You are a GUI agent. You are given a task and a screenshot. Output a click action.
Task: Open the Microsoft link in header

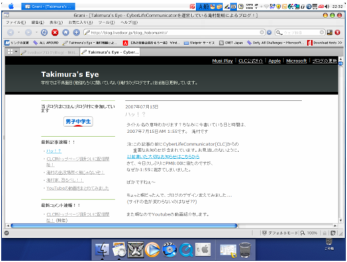click(x=296, y=61)
